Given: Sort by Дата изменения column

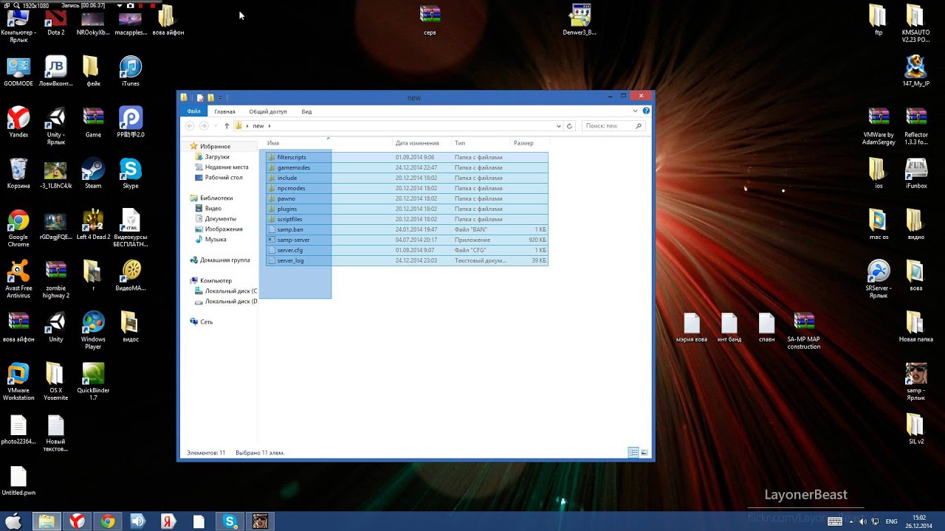Looking at the screenshot, I should click(x=421, y=143).
